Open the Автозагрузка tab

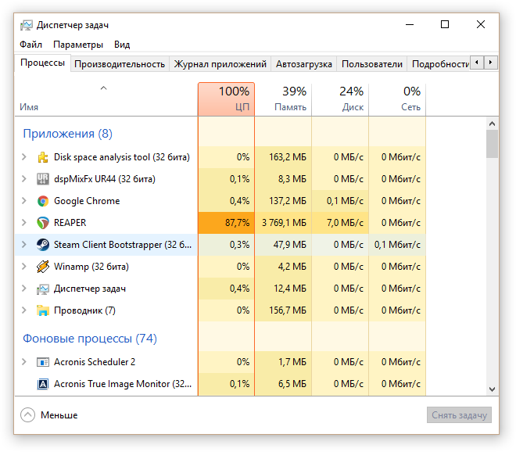click(304, 64)
